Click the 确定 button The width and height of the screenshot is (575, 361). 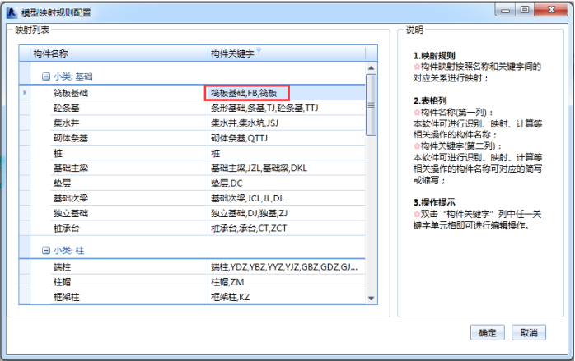(488, 332)
